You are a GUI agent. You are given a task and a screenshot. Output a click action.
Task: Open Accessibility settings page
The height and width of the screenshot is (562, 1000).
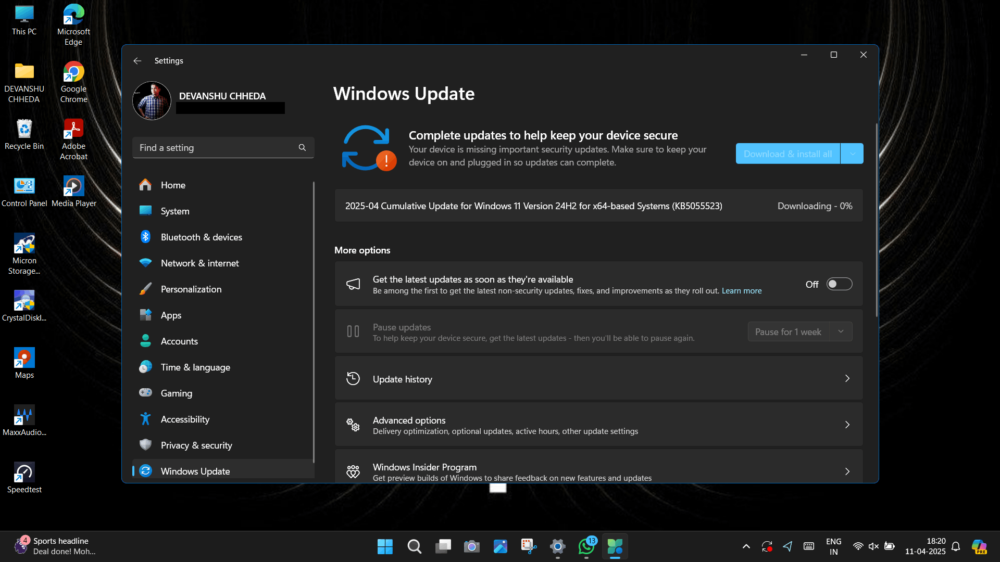tap(185, 419)
